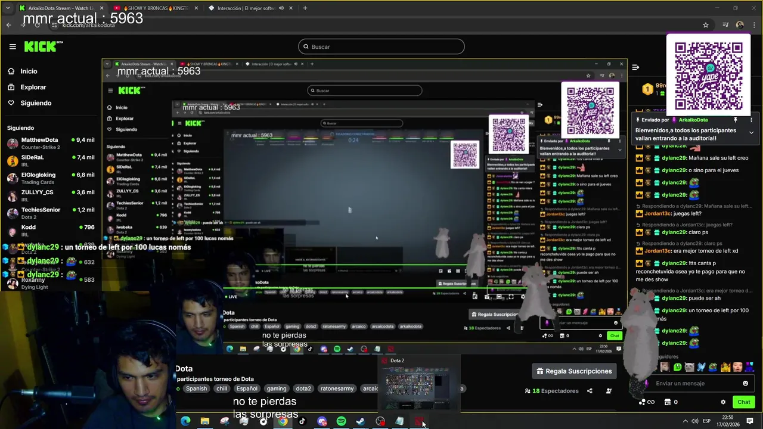Screen dimensions: 763x429
Task: Go to Inicio in sidebar
Action: [x=29, y=71]
